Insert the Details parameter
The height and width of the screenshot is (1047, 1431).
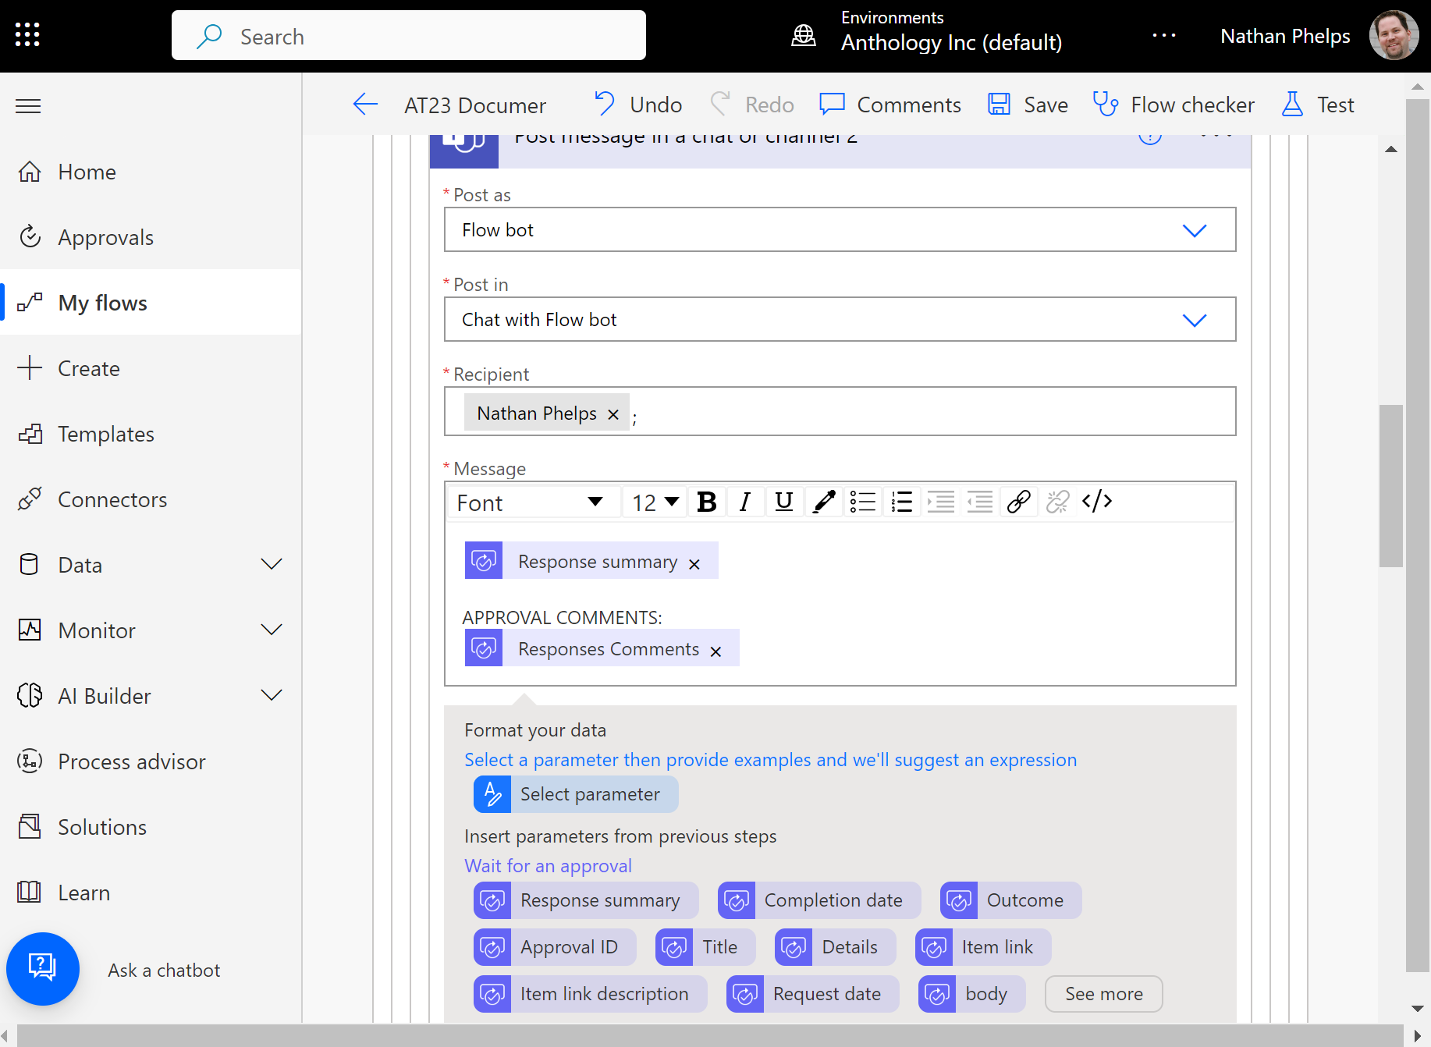tap(836, 947)
